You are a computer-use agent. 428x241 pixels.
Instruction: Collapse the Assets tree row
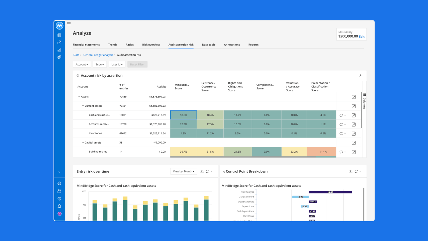[x=79, y=97]
